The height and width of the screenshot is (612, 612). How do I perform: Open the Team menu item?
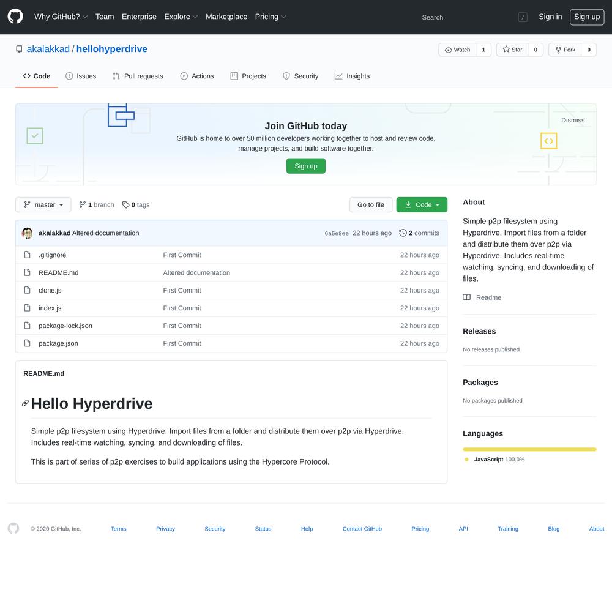click(105, 17)
